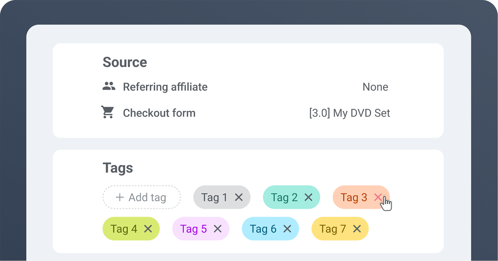
Task: Select the teal Tag 2 label
Action: [x=284, y=197]
